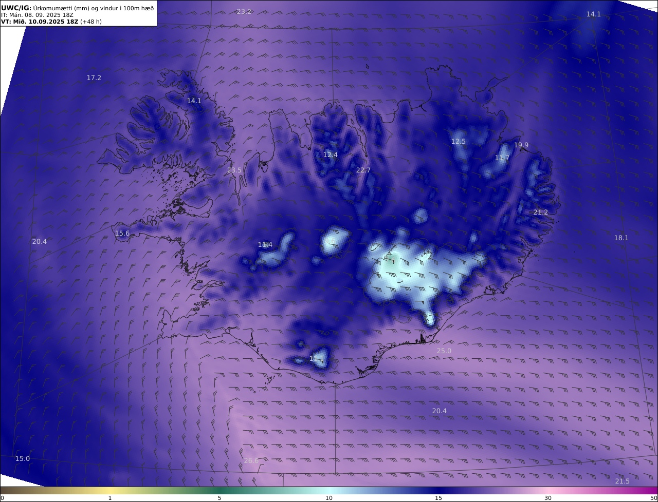This screenshot has width=658, height=502.
Task: Click the 23.5 value on the map
Action: [234, 170]
